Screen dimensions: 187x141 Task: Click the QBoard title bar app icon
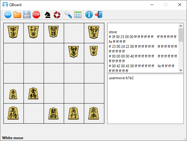5,5
